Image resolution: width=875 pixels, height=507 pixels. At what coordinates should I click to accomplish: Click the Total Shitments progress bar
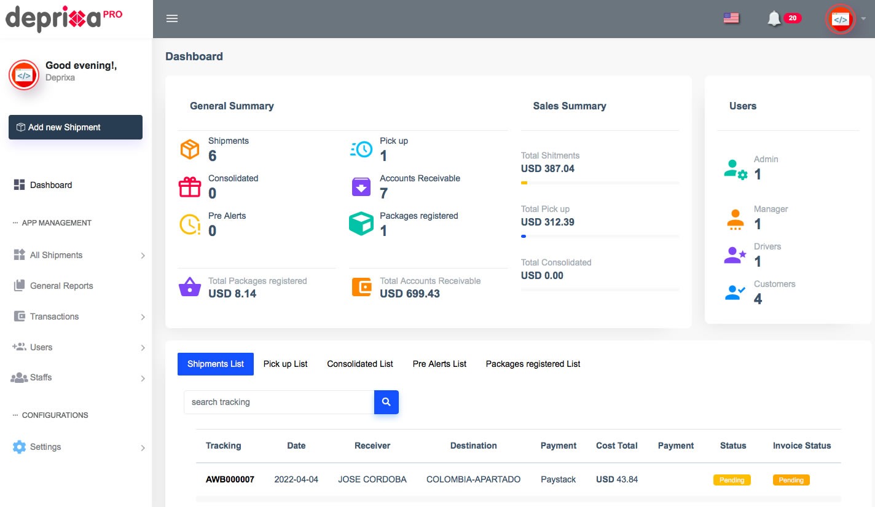pyautogui.click(x=600, y=183)
